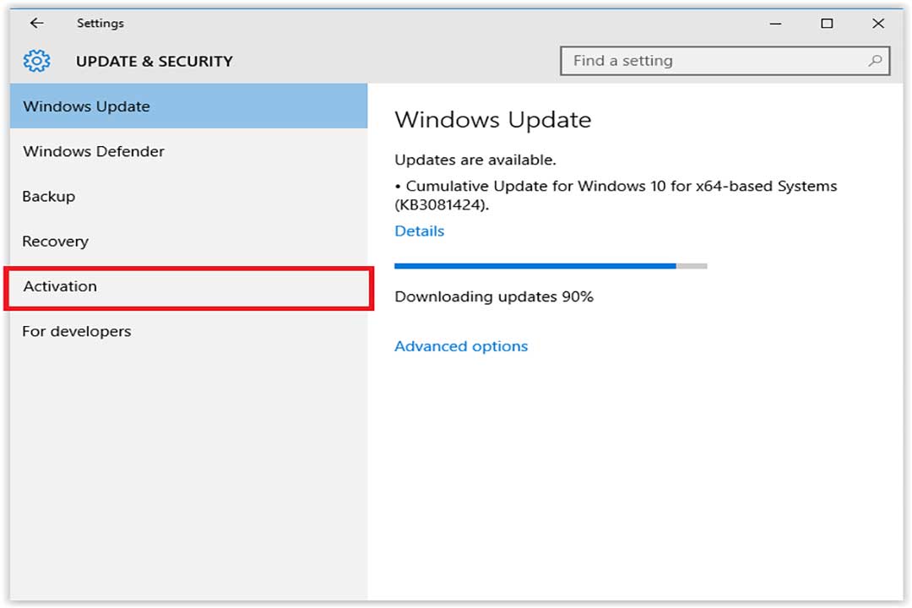Open the Activation section
This screenshot has height=608, width=912.
[x=188, y=287]
